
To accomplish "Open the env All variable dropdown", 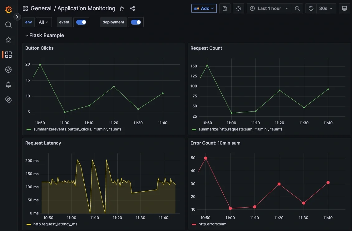I will pos(44,22).
